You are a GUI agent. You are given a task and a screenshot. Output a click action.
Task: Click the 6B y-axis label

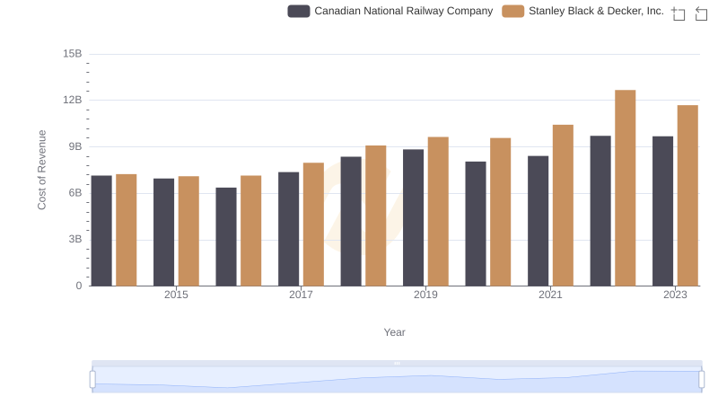[75, 193]
